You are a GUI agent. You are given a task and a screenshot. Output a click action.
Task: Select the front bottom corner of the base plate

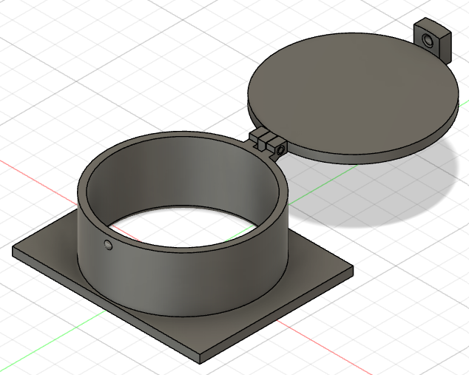tap(200, 360)
